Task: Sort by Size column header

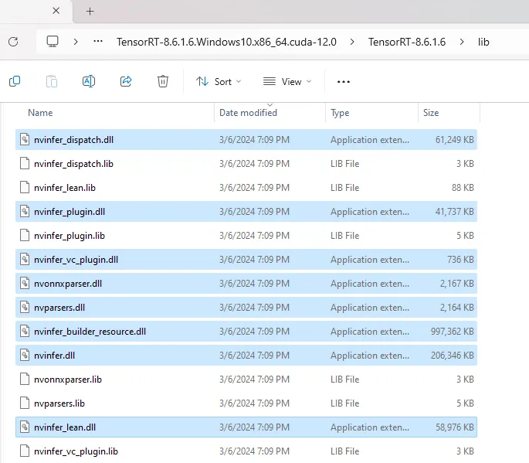Action: pyautogui.click(x=431, y=113)
